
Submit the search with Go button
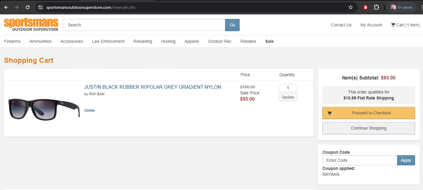(232, 25)
